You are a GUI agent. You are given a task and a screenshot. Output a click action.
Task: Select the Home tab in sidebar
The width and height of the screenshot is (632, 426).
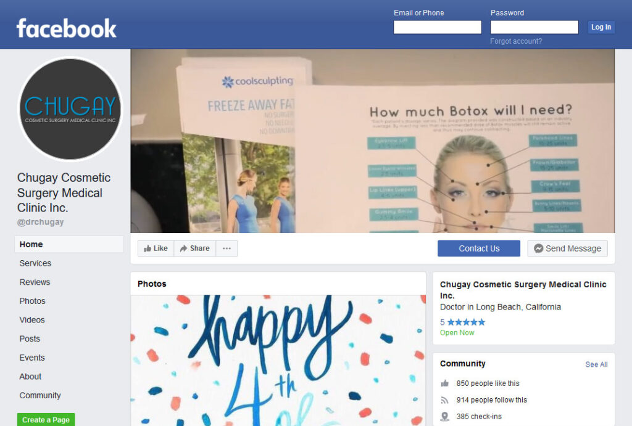(69, 244)
